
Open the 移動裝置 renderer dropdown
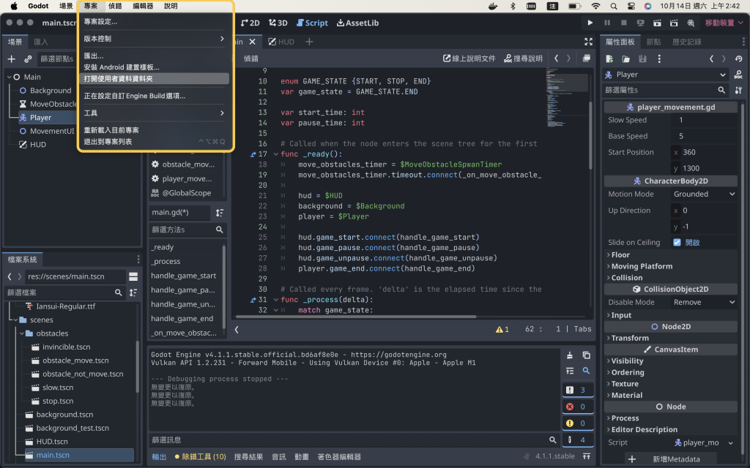[x=724, y=23]
